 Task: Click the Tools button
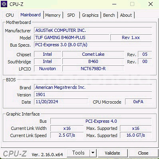(78, 153)
